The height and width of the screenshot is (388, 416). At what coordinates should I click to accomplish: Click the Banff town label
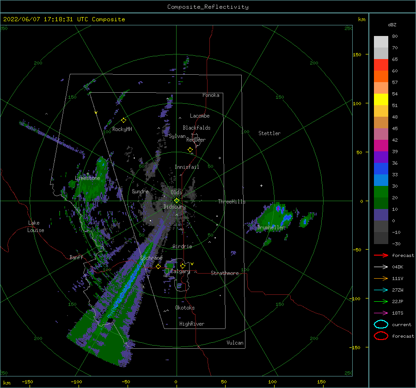tap(76, 257)
